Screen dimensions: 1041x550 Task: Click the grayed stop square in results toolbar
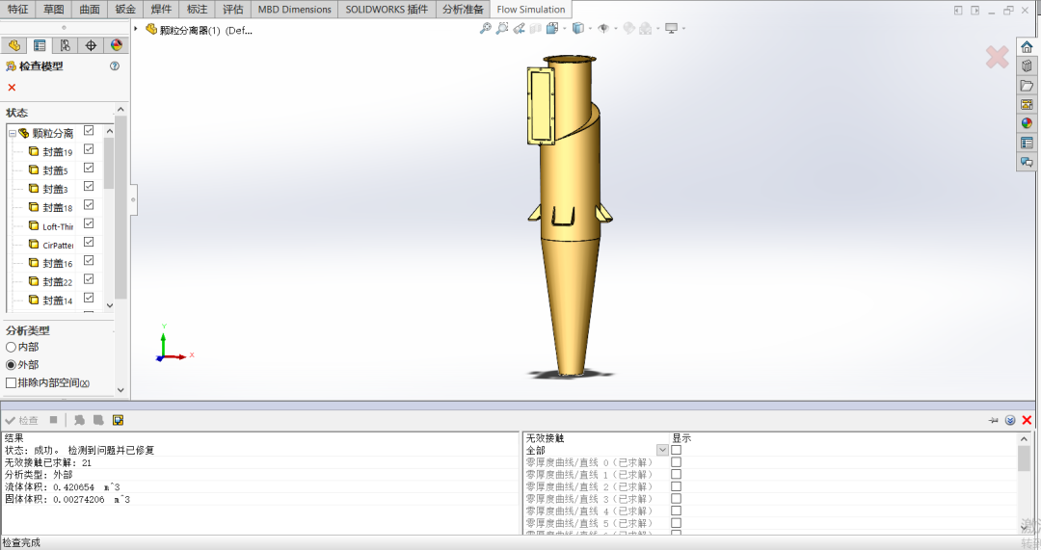pyautogui.click(x=54, y=420)
